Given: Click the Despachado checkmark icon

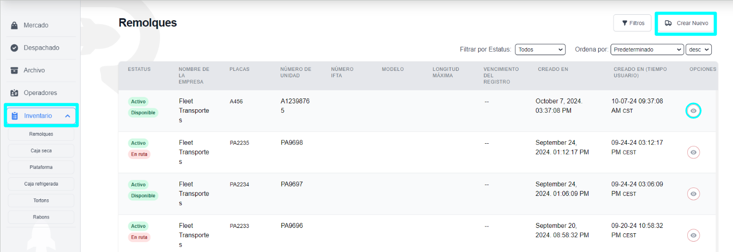Looking at the screenshot, I should pos(14,48).
